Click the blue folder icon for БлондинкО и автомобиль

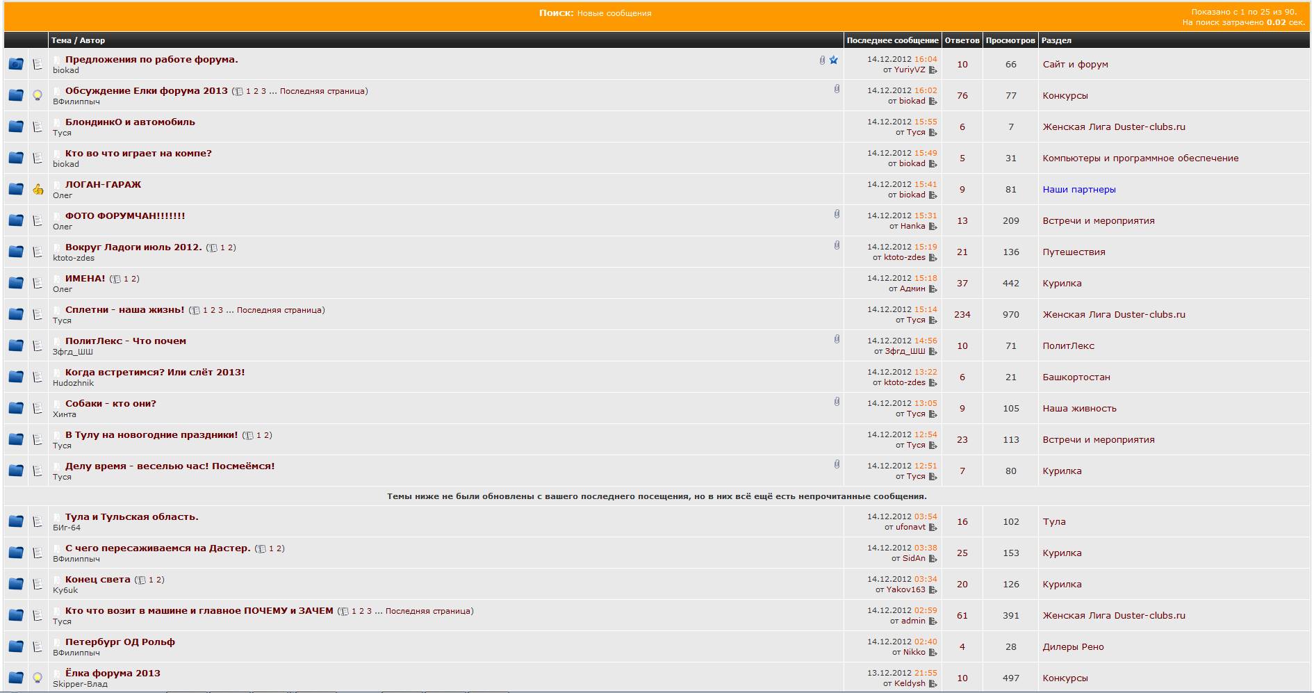pos(16,127)
